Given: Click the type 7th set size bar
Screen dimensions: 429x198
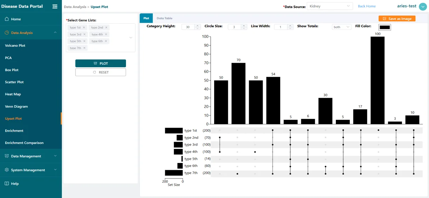Looking at the screenshot, I should [174, 173].
